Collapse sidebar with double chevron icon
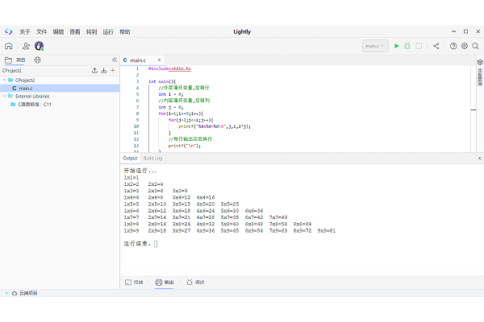This screenshot has width=484, height=322. click(x=115, y=60)
